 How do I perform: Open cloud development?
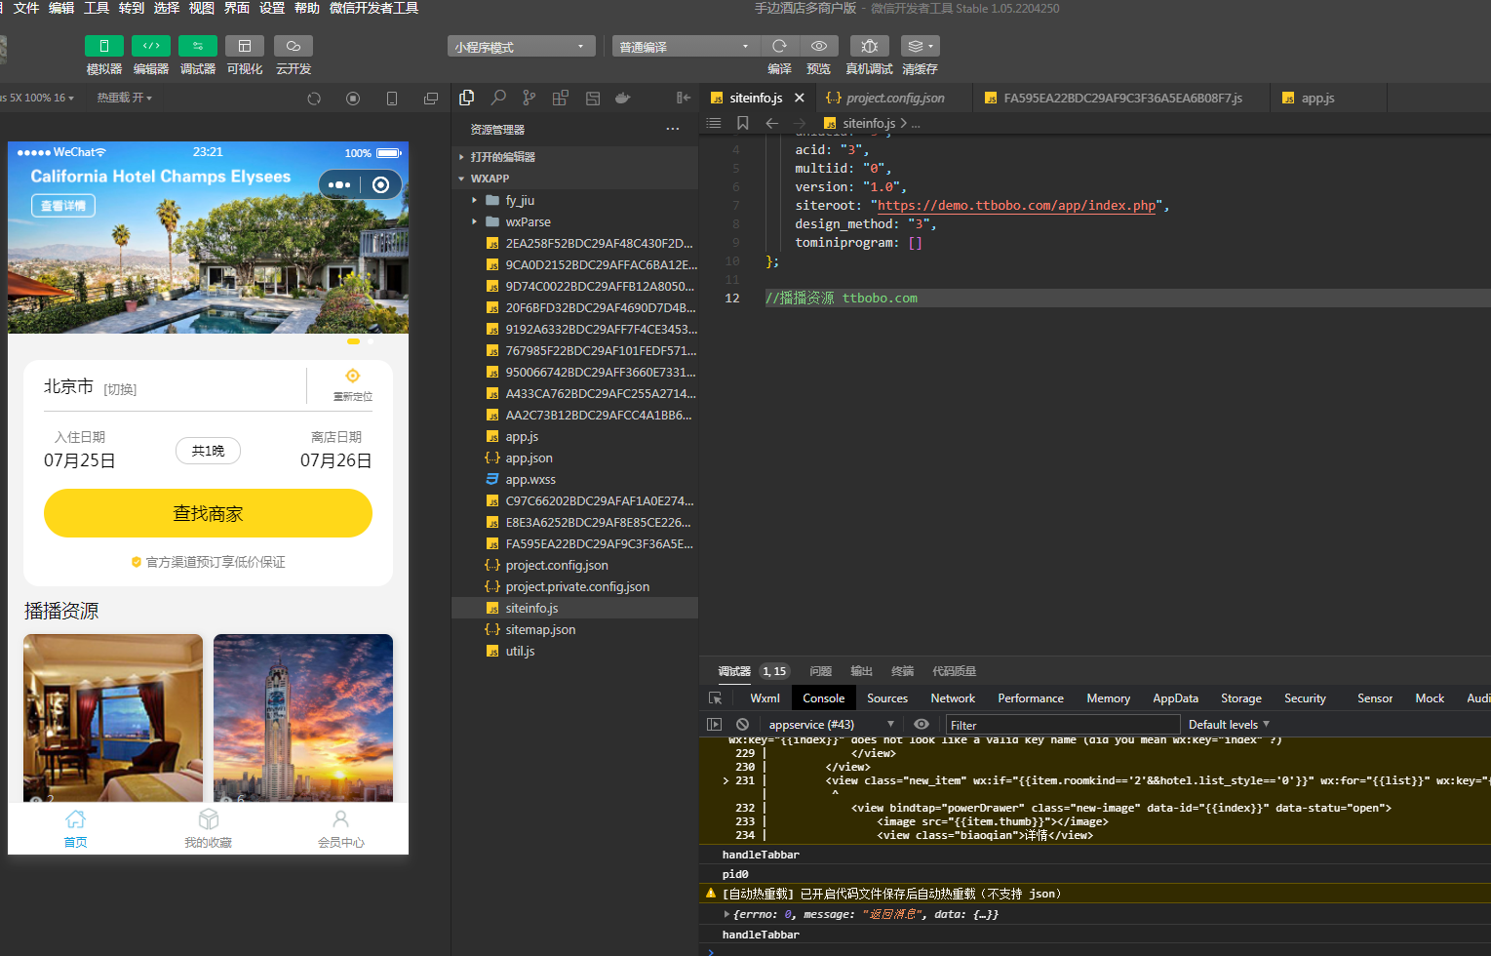[x=293, y=46]
